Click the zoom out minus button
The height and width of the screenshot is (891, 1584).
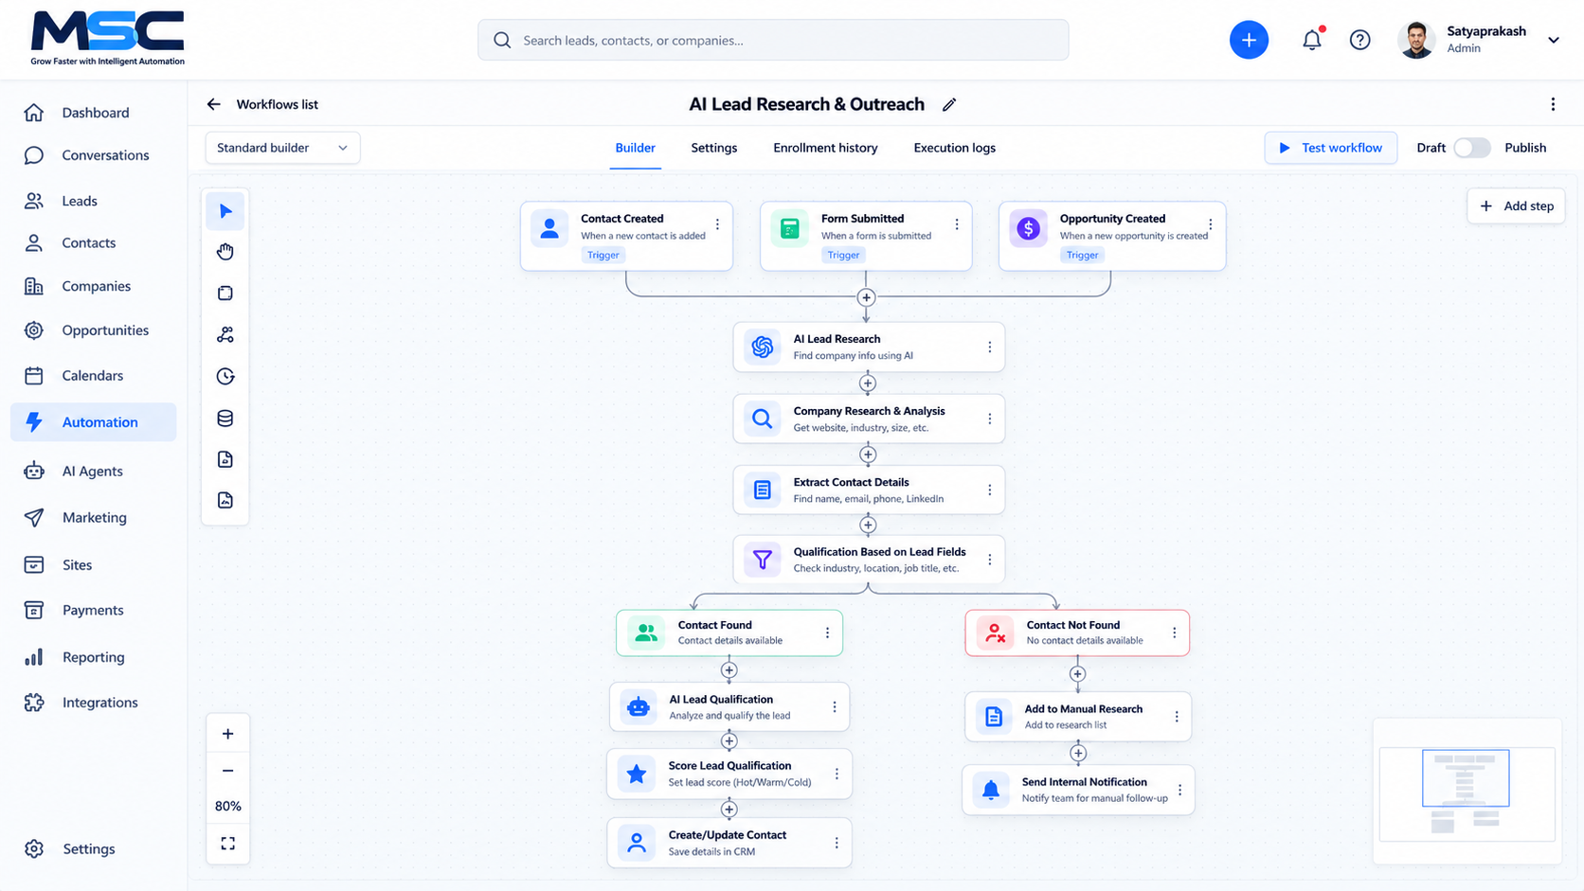(228, 771)
